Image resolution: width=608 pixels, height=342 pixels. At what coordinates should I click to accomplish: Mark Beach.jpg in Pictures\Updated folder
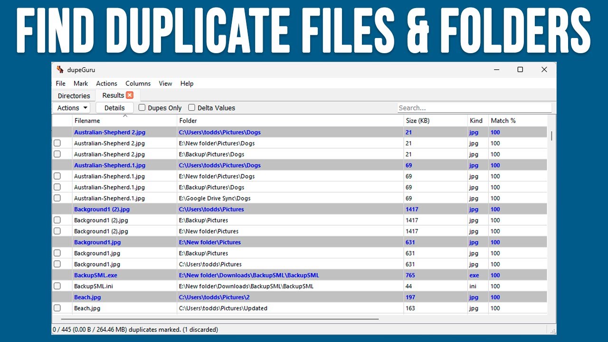click(x=57, y=308)
